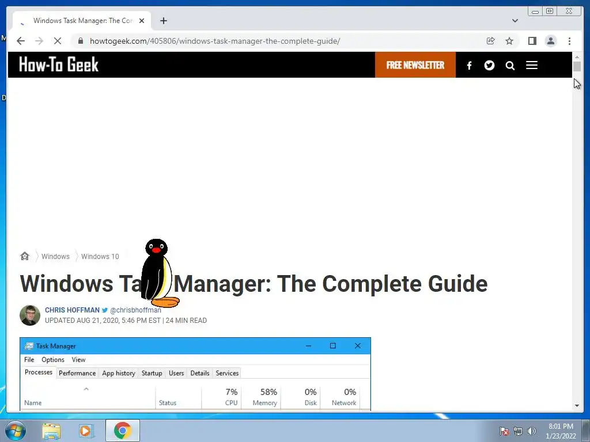
Task: Open Chris Hoffman author photo
Action: [x=30, y=315]
